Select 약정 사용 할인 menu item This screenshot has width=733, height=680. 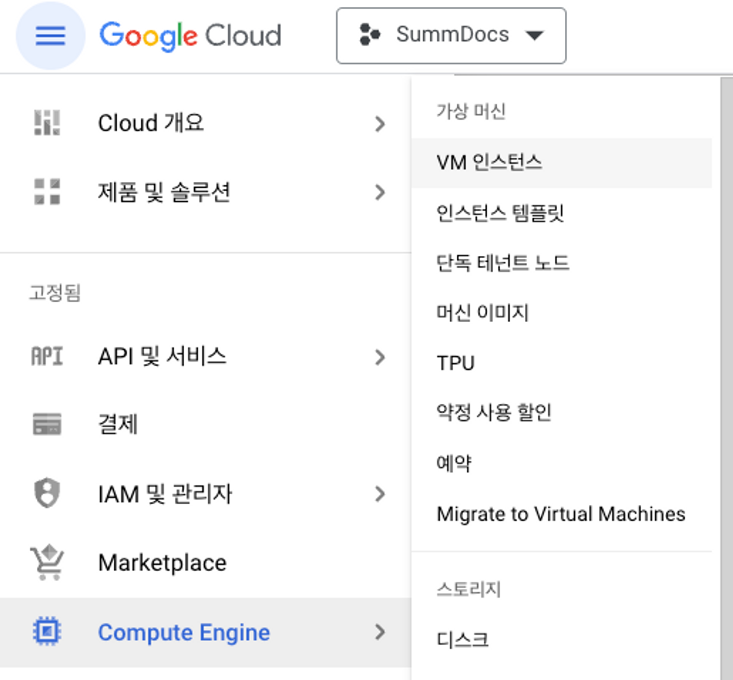pos(494,413)
